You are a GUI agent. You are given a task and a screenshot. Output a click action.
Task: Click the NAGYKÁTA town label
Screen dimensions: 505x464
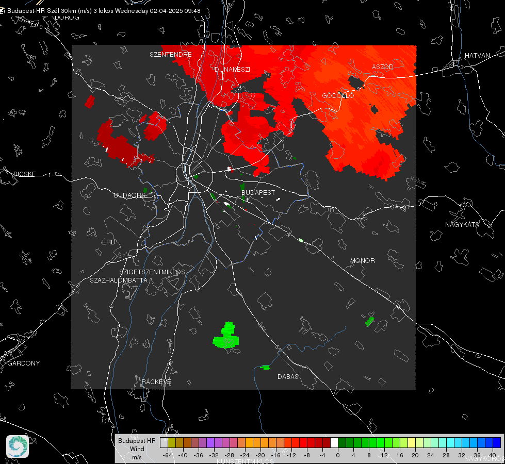(x=462, y=224)
